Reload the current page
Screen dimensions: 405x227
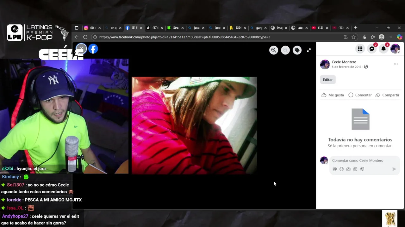[x=85, y=37]
